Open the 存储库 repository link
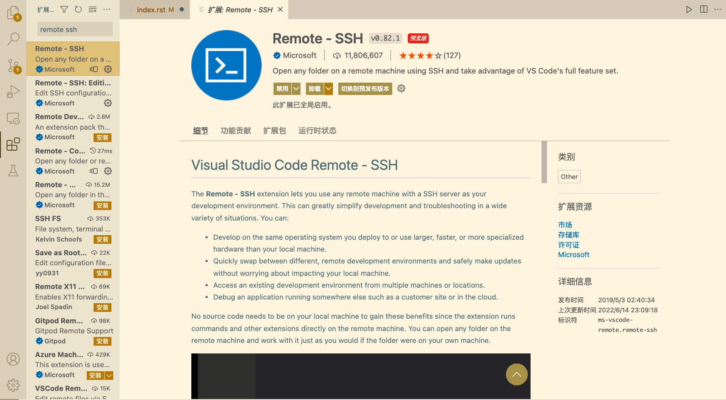Screen dimensions: 726x400 [568, 235]
